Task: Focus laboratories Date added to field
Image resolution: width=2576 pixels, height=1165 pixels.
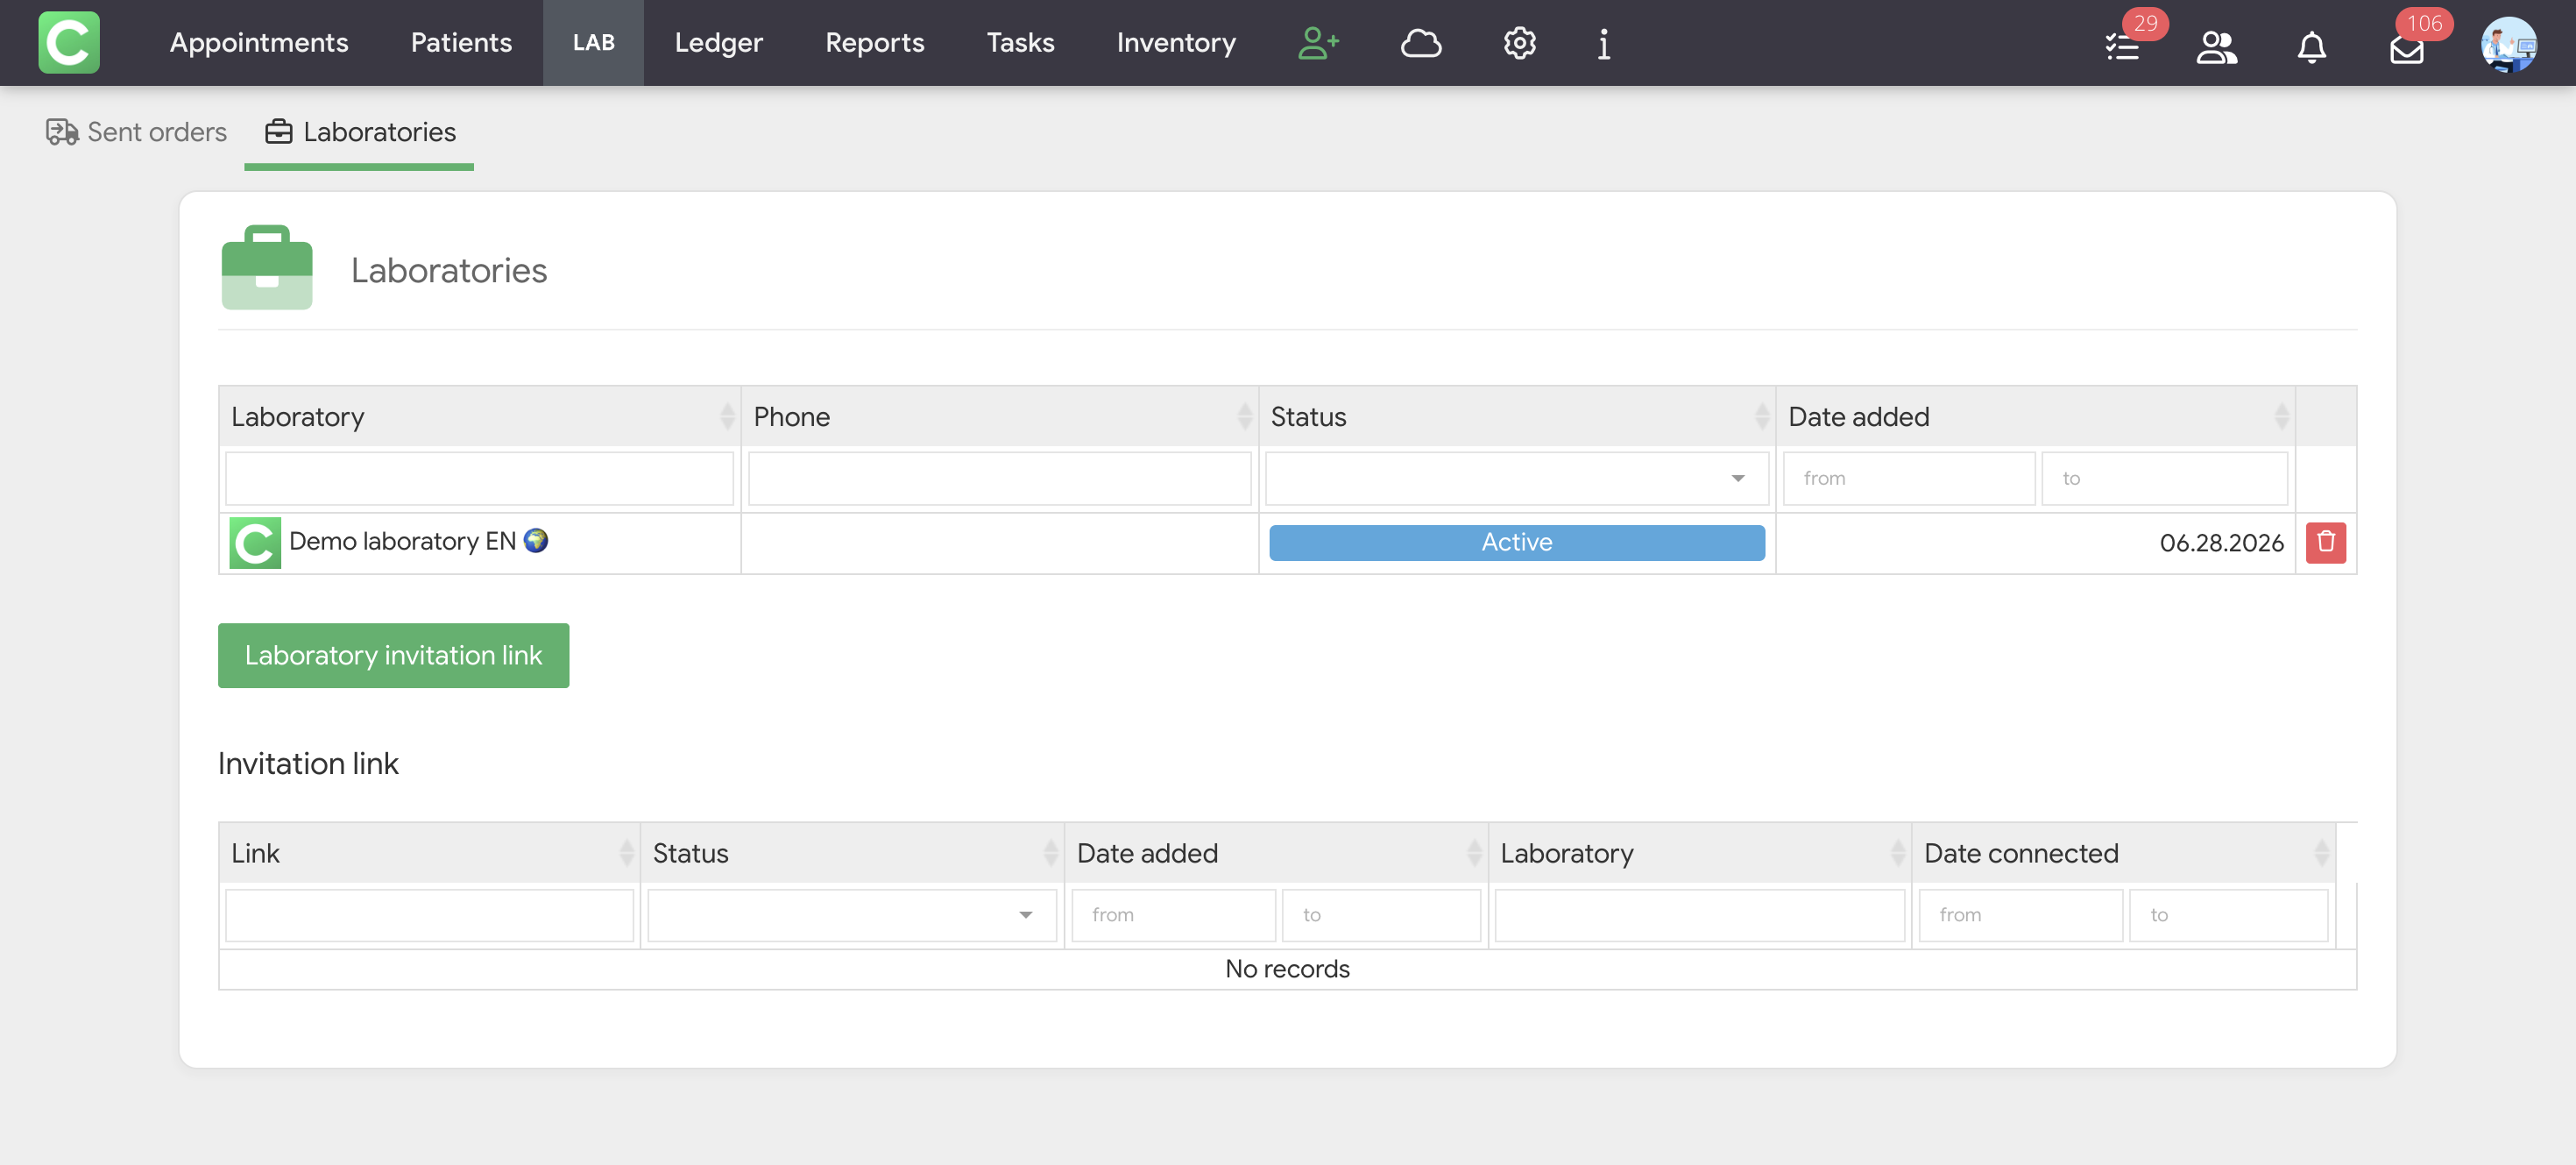Action: pyautogui.click(x=2164, y=479)
